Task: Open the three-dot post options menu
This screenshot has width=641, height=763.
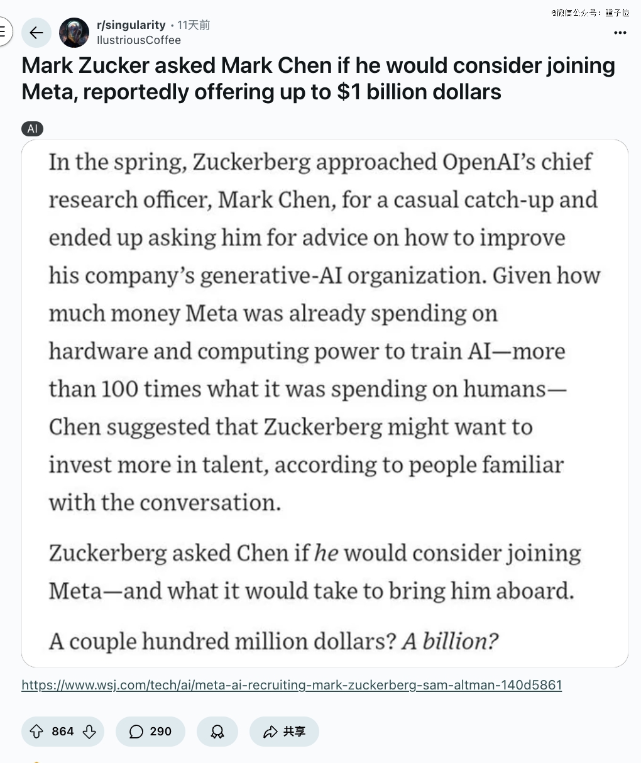Action: coord(620,33)
